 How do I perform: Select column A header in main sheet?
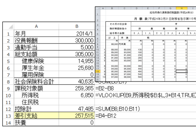tap(36, 26)
